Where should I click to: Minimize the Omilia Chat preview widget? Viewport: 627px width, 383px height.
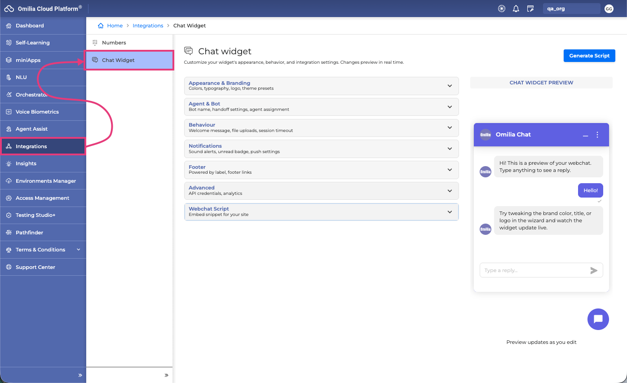tap(585, 135)
